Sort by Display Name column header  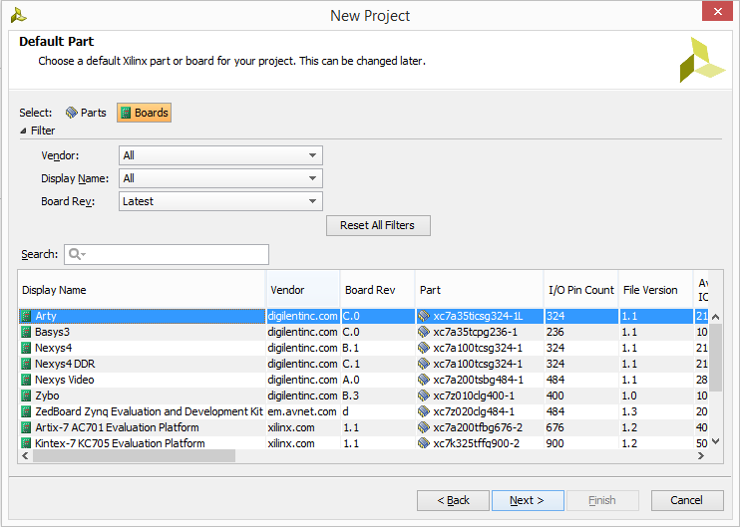pyautogui.click(x=142, y=290)
